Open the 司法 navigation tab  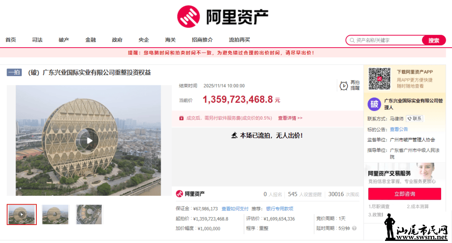coord(37,40)
